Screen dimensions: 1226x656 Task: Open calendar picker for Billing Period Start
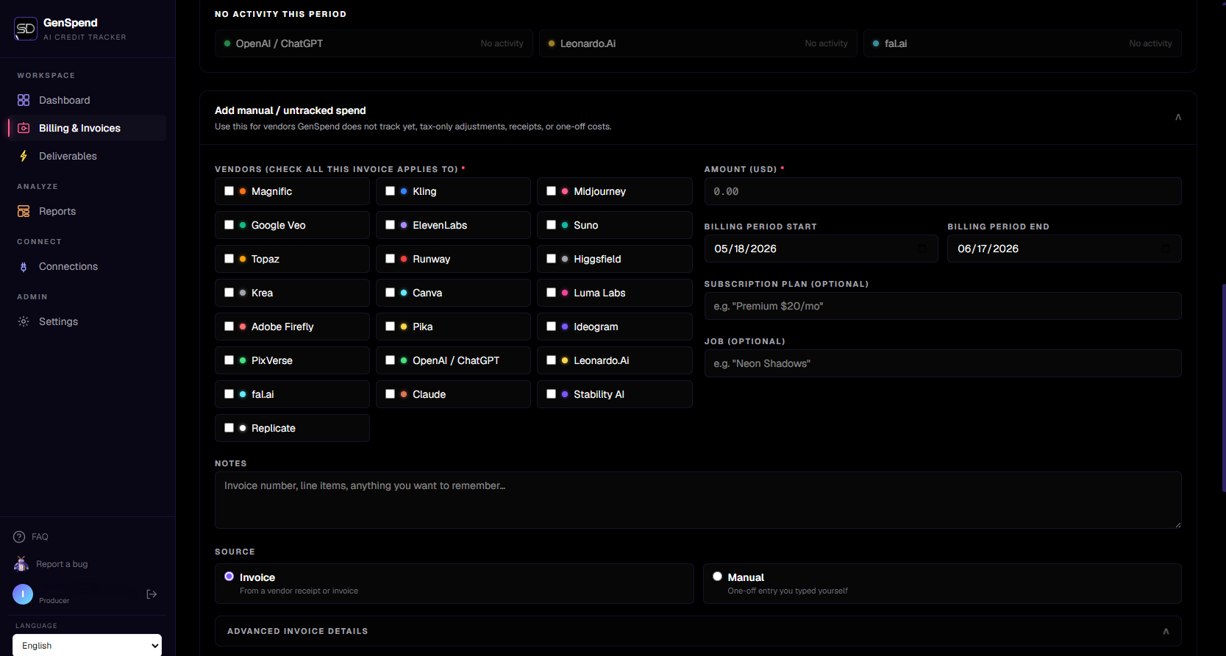(x=922, y=249)
